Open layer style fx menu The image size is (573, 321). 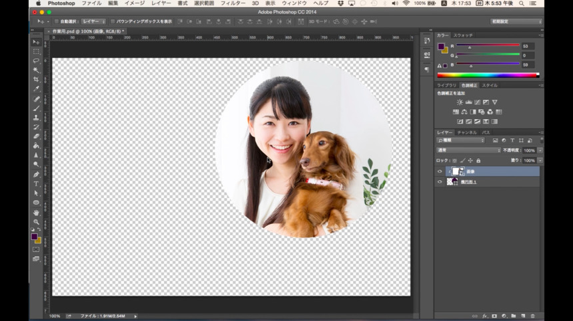click(x=484, y=316)
